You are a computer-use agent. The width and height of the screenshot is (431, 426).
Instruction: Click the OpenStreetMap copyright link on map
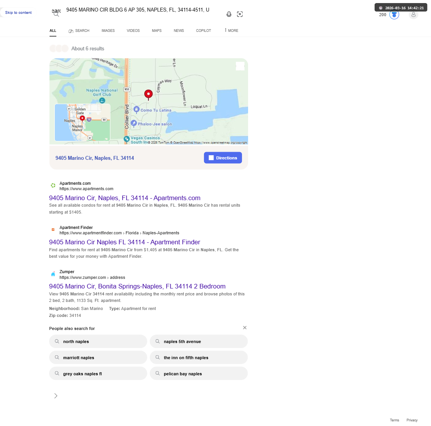220,143
